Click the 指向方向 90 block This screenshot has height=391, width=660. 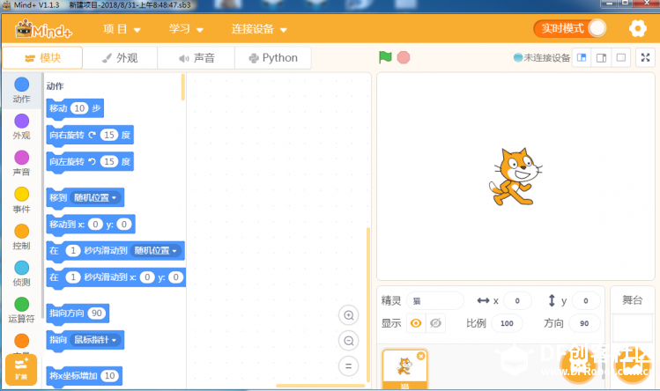78,314
